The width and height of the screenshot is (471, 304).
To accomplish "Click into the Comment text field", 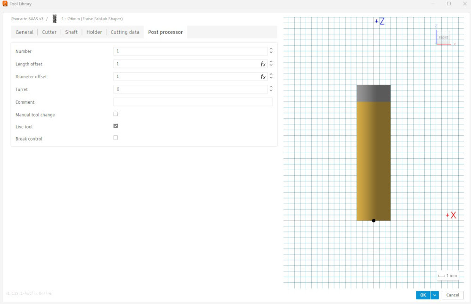I will point(193,102).
